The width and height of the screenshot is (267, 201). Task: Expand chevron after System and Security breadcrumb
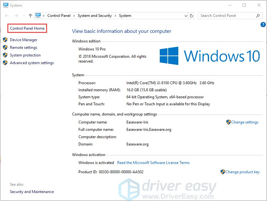116,16
